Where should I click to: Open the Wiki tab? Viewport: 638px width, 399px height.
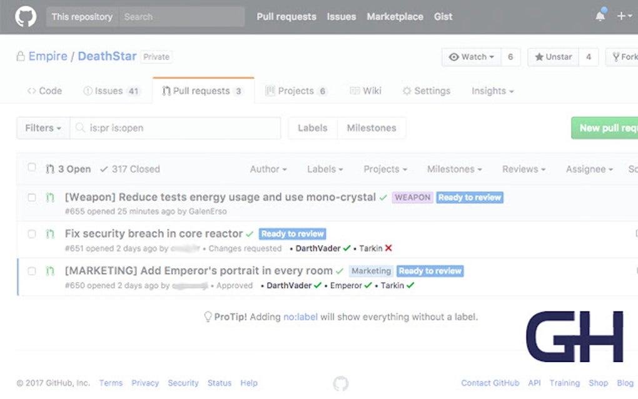(365, 91)
